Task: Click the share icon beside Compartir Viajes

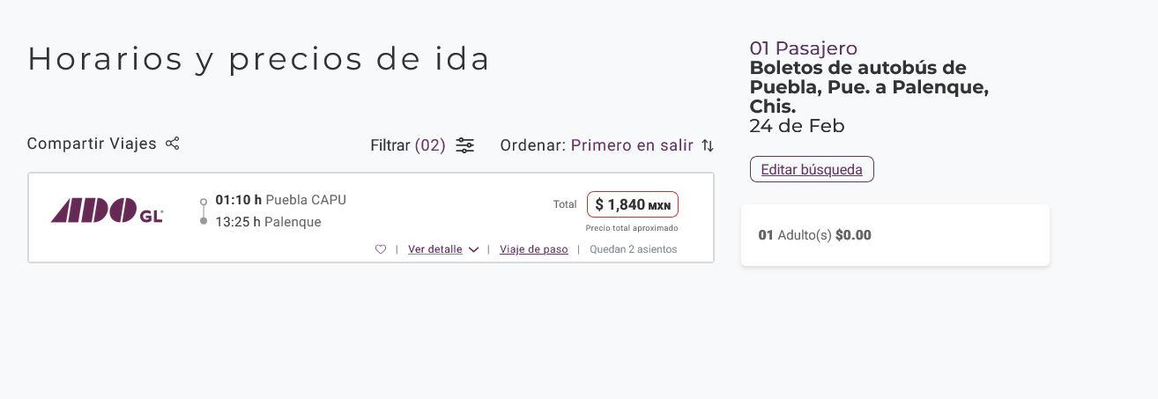Action: coord(173,144)
